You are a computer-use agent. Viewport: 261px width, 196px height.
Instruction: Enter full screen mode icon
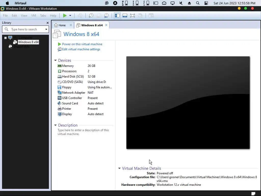point(133,16)
